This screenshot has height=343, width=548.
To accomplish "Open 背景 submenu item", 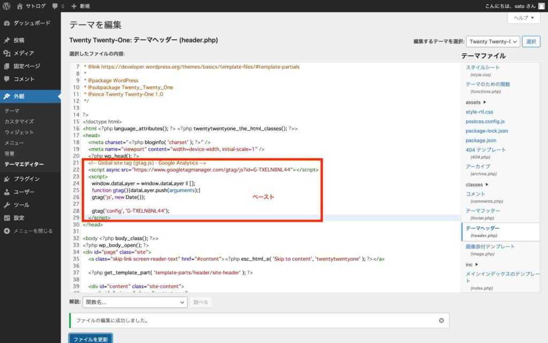I will pyautogui.click(x=10, y=154).
